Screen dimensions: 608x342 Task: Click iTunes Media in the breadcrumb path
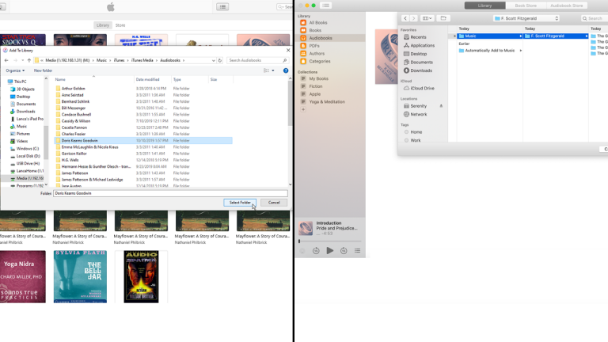[x=142, y=60]
